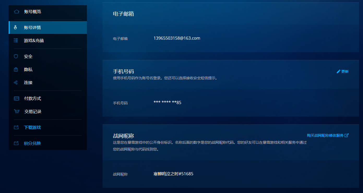The width and height of the screenshot is (363, 193).
Task: Click the nickname 寒蝉鸣泣之时#51685
Action: [x=173, y=174]
